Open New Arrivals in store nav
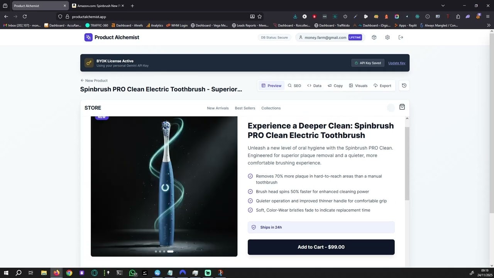494x278 pixels. (218, 108)
